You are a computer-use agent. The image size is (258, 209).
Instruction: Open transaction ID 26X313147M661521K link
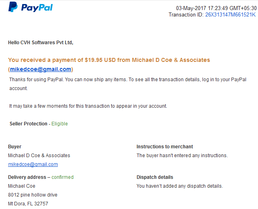[230, 14]
